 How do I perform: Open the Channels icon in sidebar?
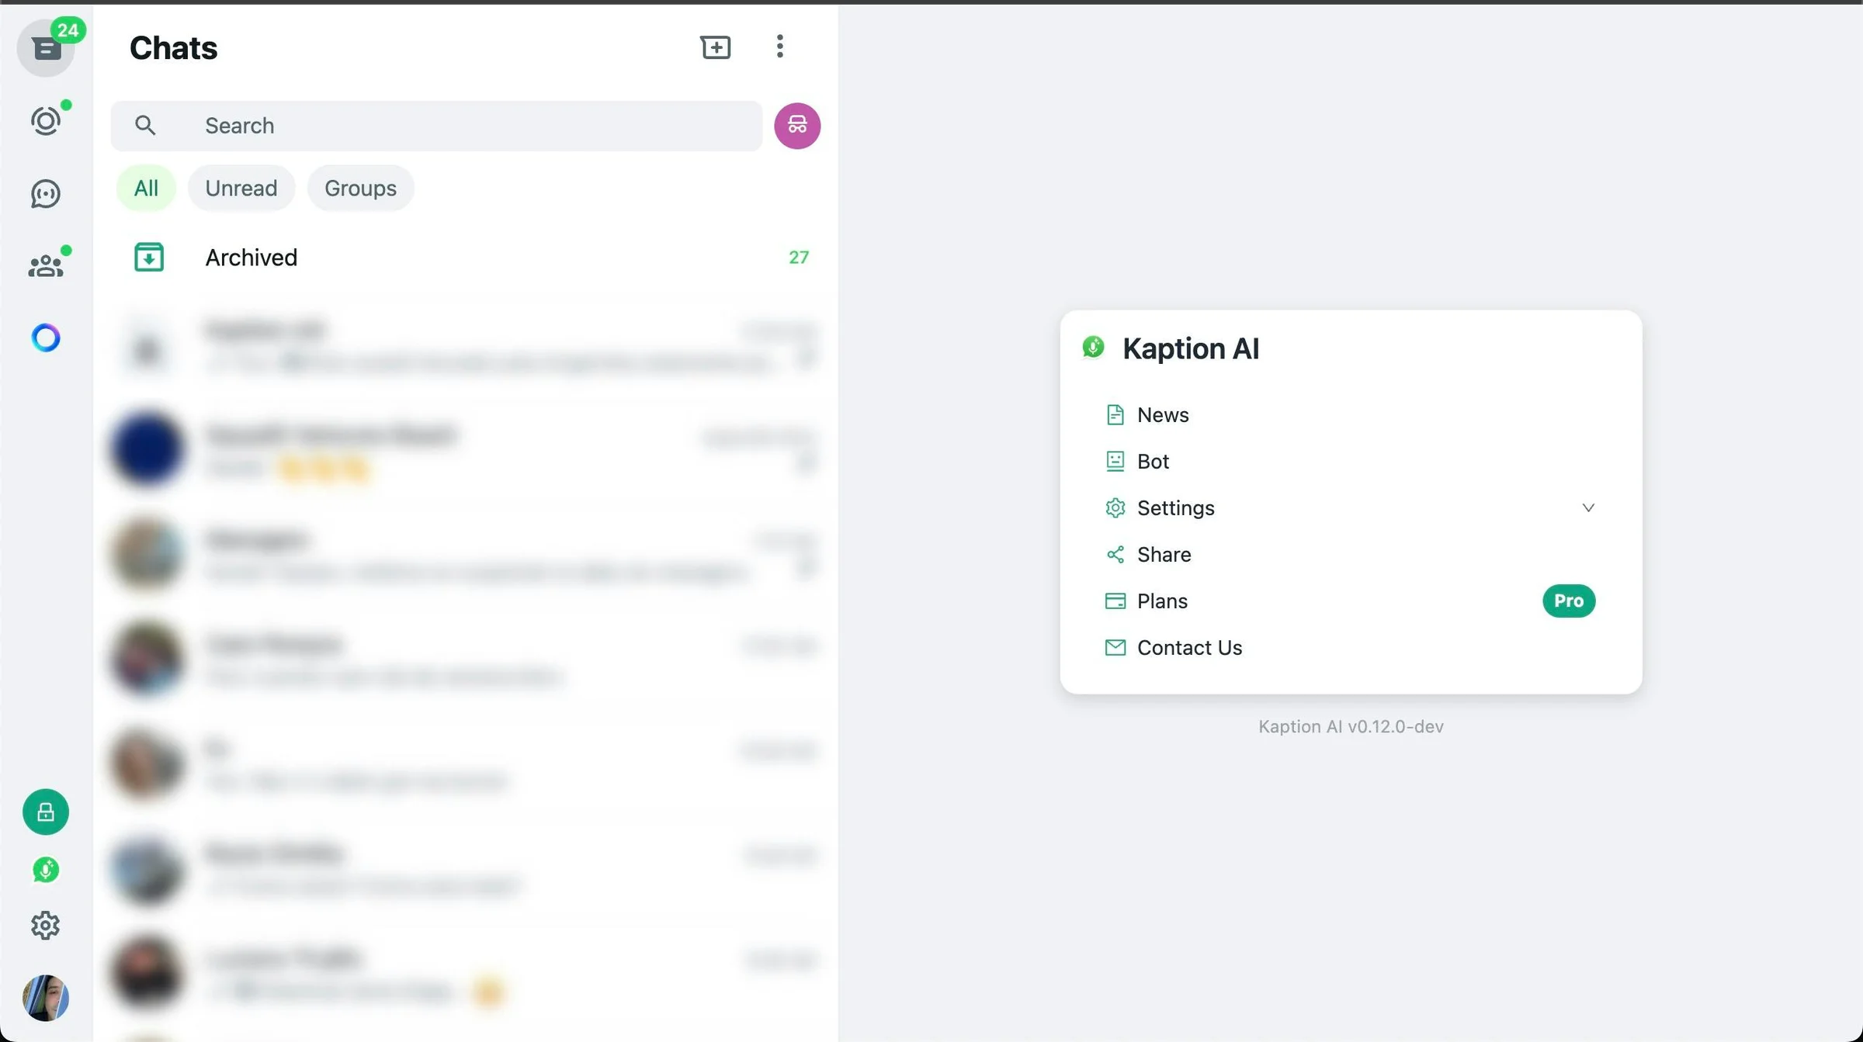(46, 193)
